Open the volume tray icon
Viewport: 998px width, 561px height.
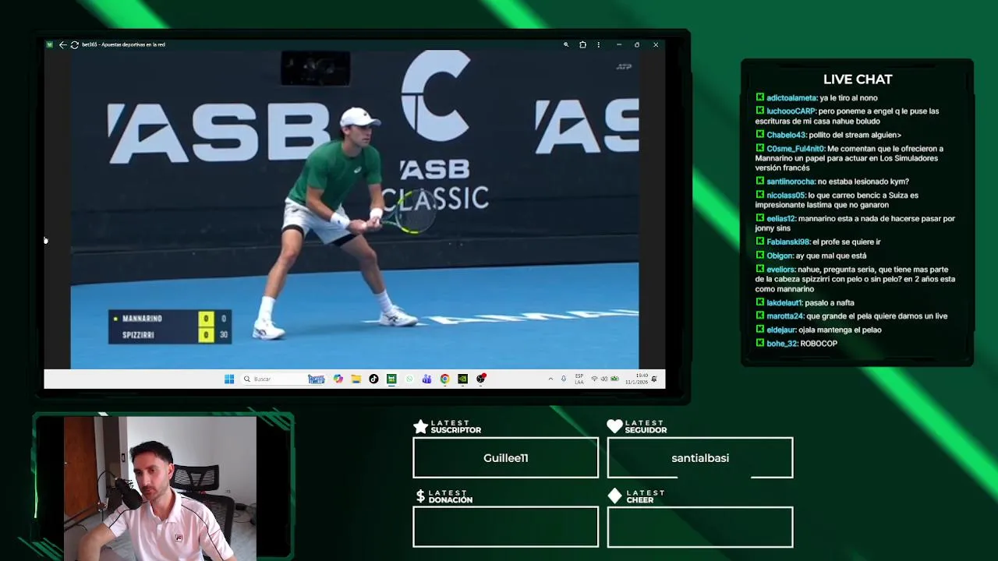coord(604,379)
